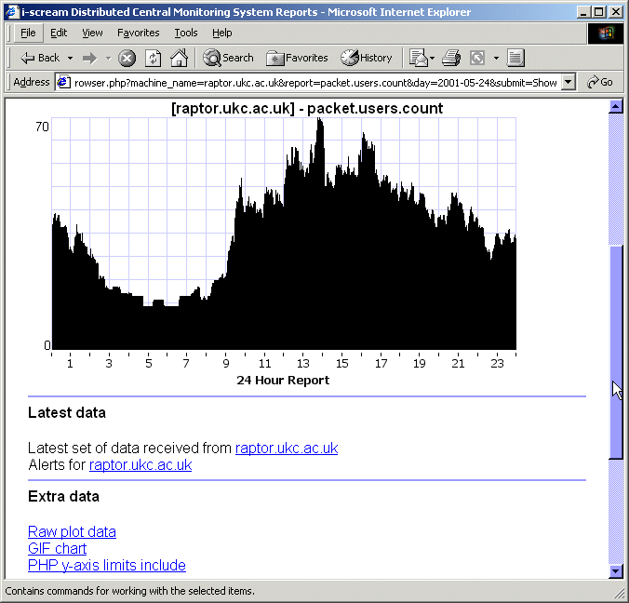
Task: Open the Help menu
Action: (221, 33)
